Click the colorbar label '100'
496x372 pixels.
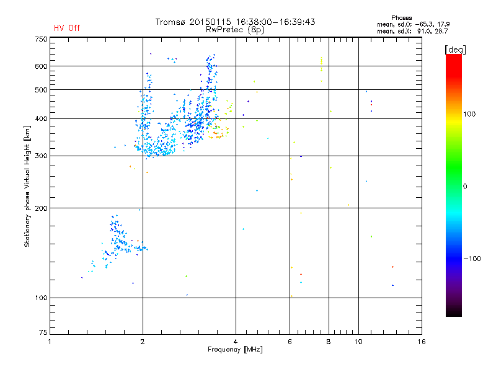[469, 114]
